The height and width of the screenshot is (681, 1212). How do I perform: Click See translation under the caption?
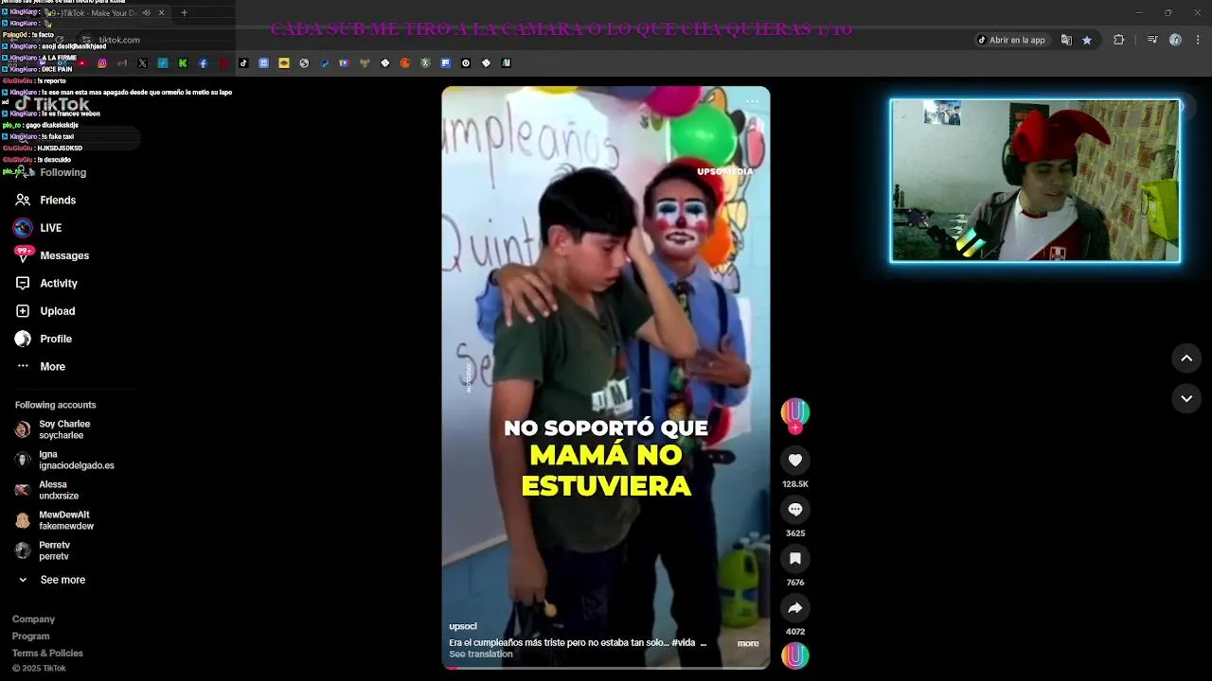481,655
